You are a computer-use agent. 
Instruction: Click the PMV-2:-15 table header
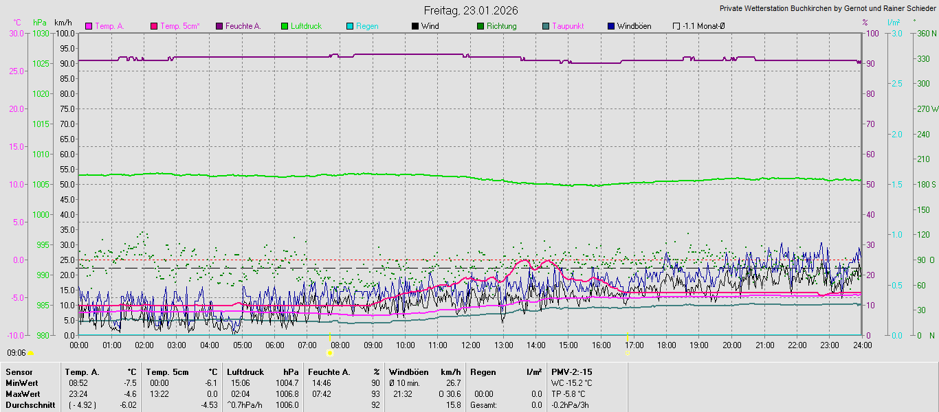pyautogui.click(x=571, y=372)
